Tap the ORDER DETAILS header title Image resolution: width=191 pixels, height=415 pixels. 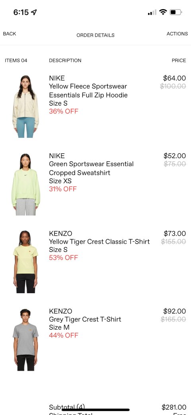pos(95,35)
